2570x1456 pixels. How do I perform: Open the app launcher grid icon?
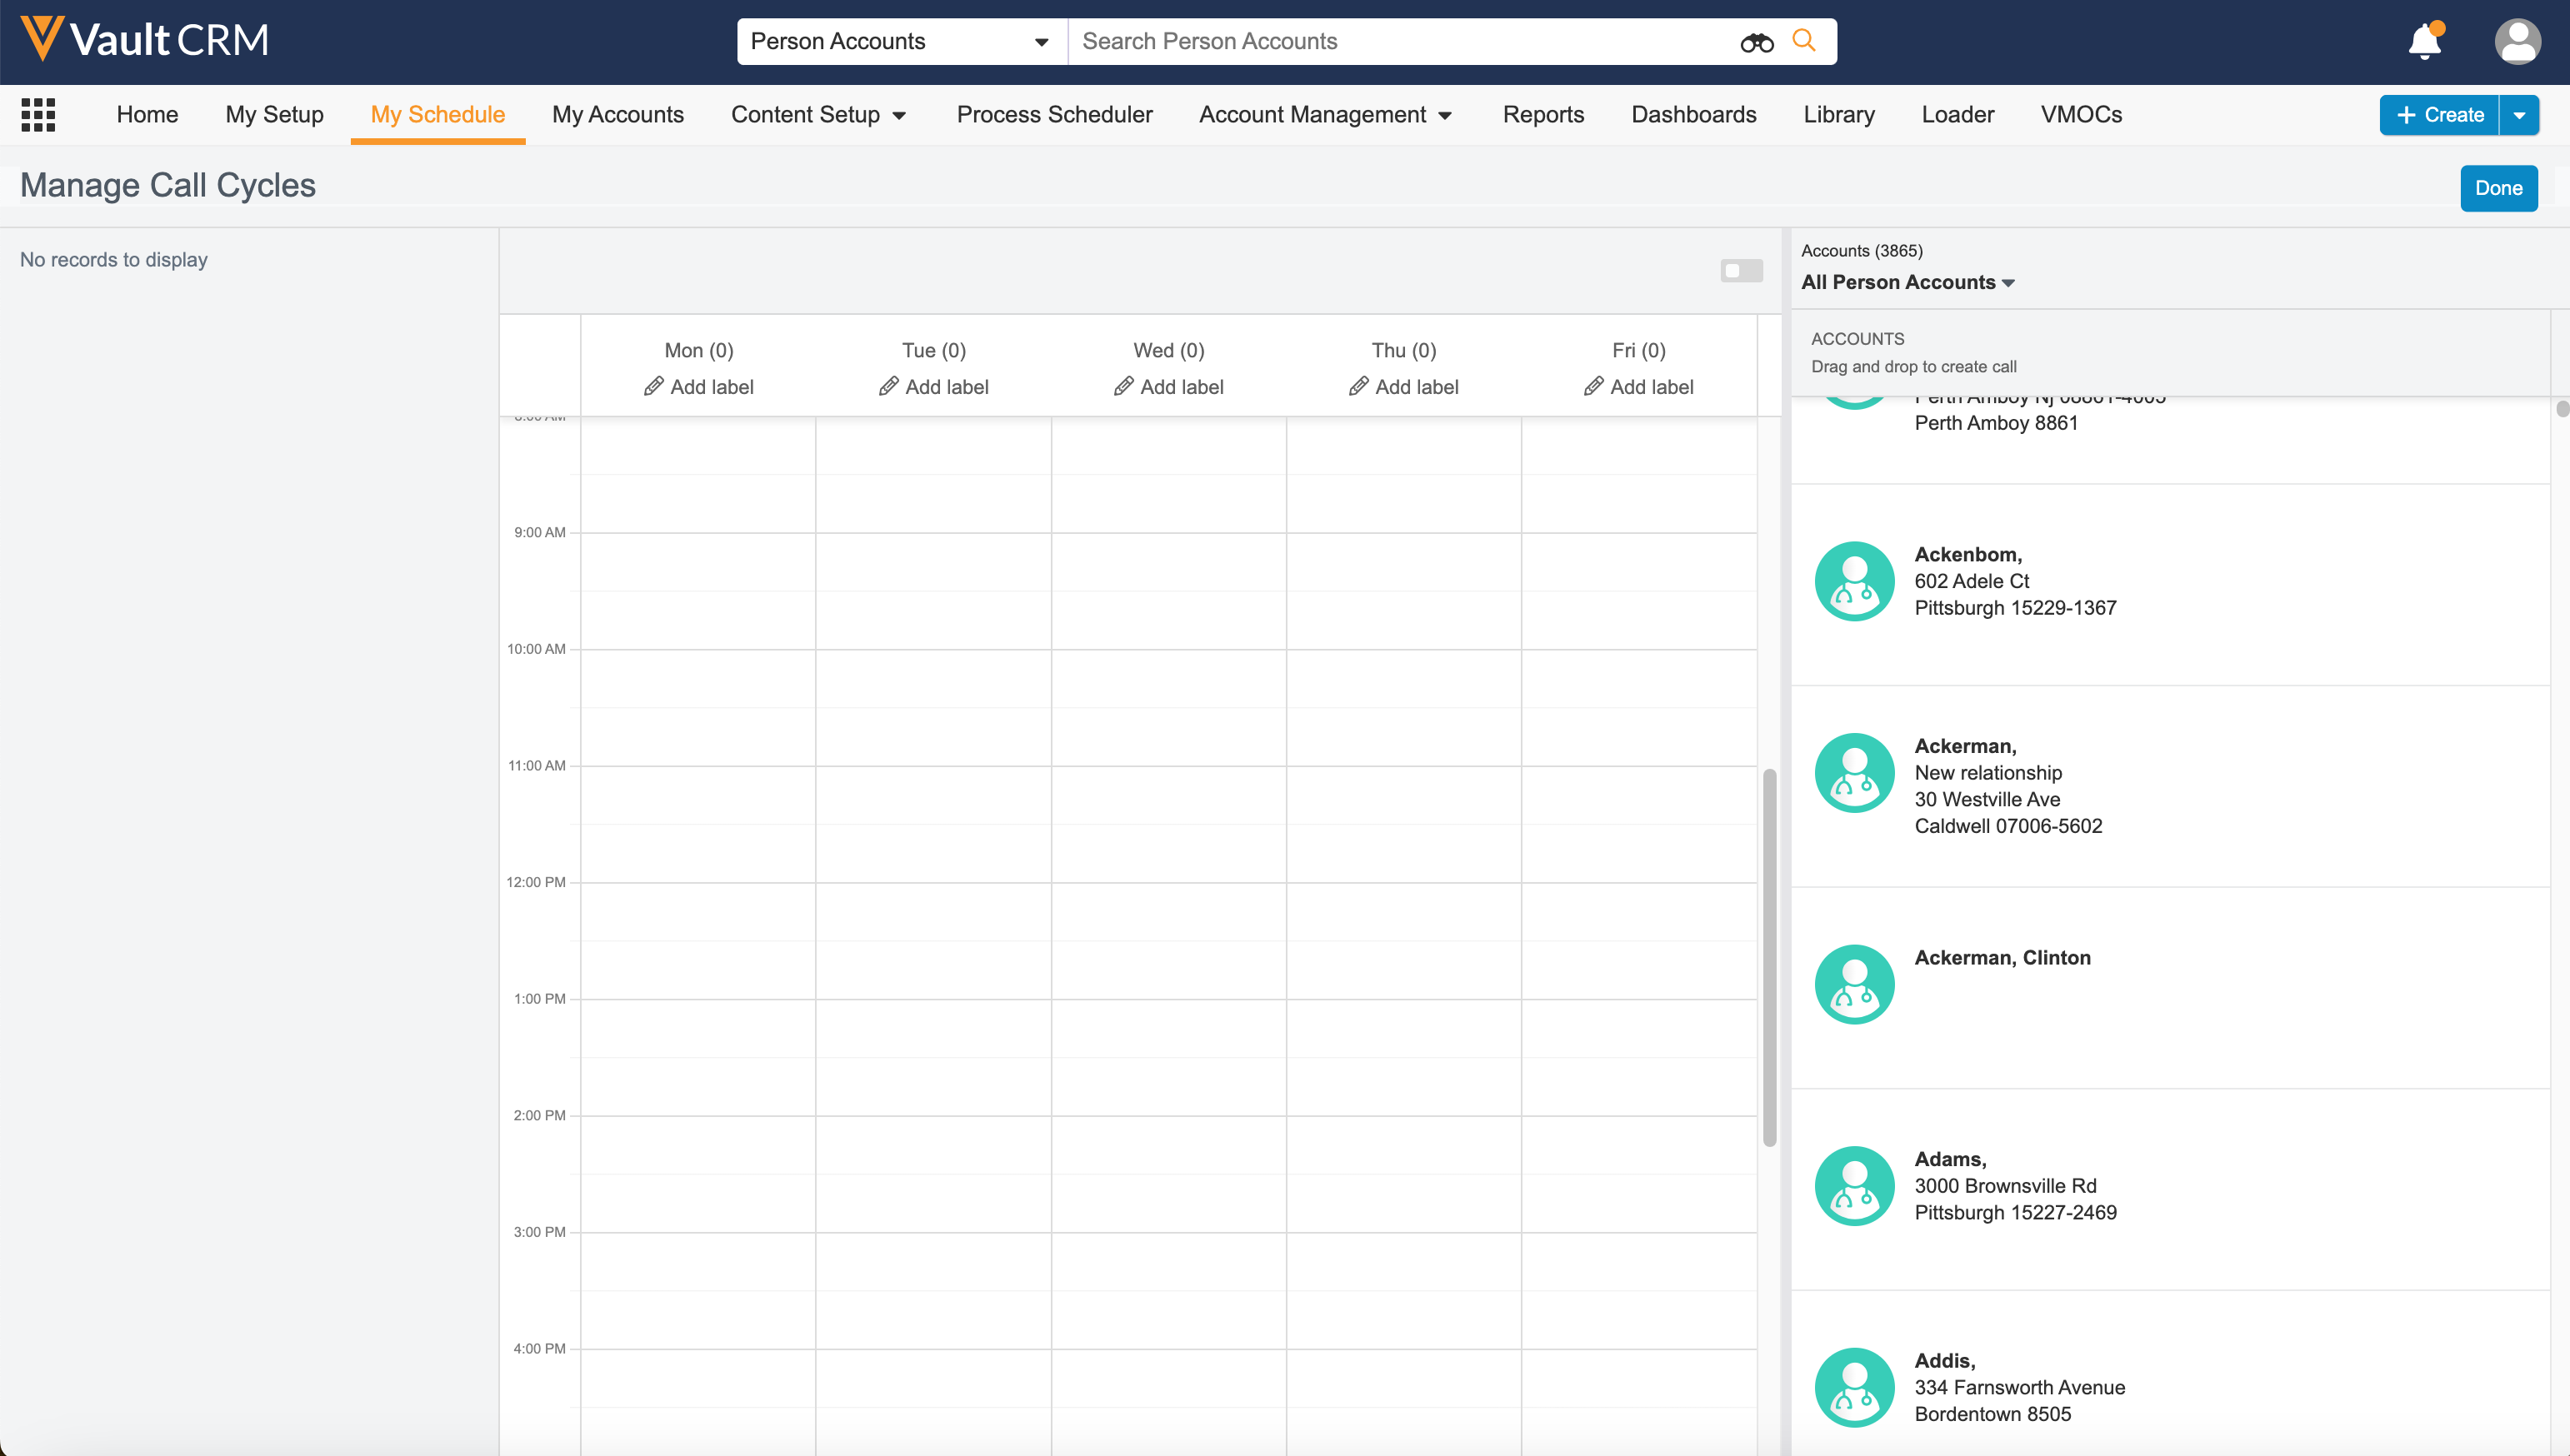(38, 115)
